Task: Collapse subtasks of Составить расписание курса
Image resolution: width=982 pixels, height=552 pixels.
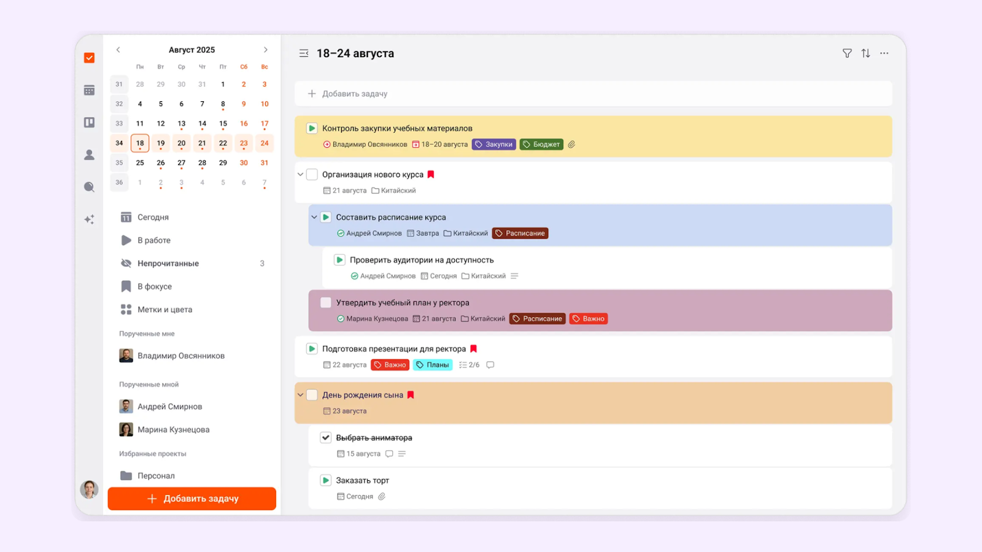Action: (314, 217)
